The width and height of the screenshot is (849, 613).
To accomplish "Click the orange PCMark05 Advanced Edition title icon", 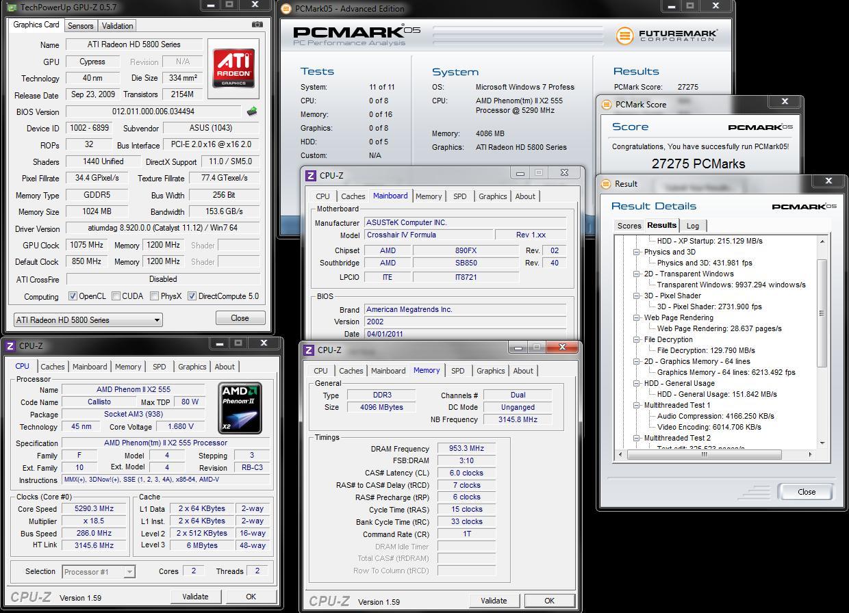I will point(286,9).
